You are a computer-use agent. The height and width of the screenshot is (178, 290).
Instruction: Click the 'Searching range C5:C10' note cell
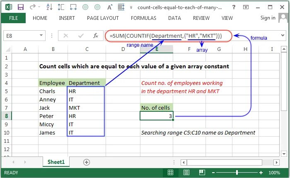(x=198, y=133)
